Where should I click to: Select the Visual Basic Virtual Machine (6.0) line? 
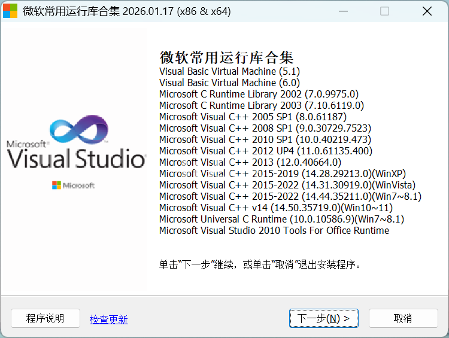[x=229, y=83]
